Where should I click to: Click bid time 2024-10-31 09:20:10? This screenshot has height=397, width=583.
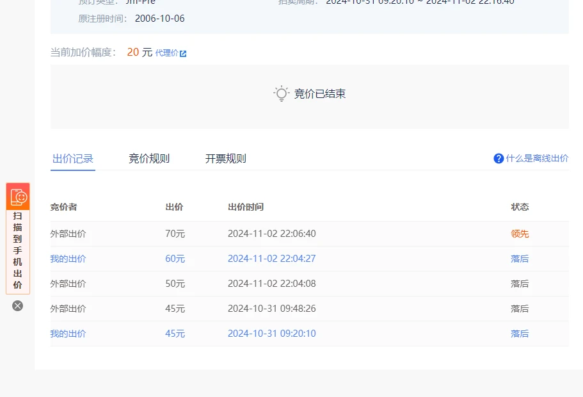[x=272, y=334]
